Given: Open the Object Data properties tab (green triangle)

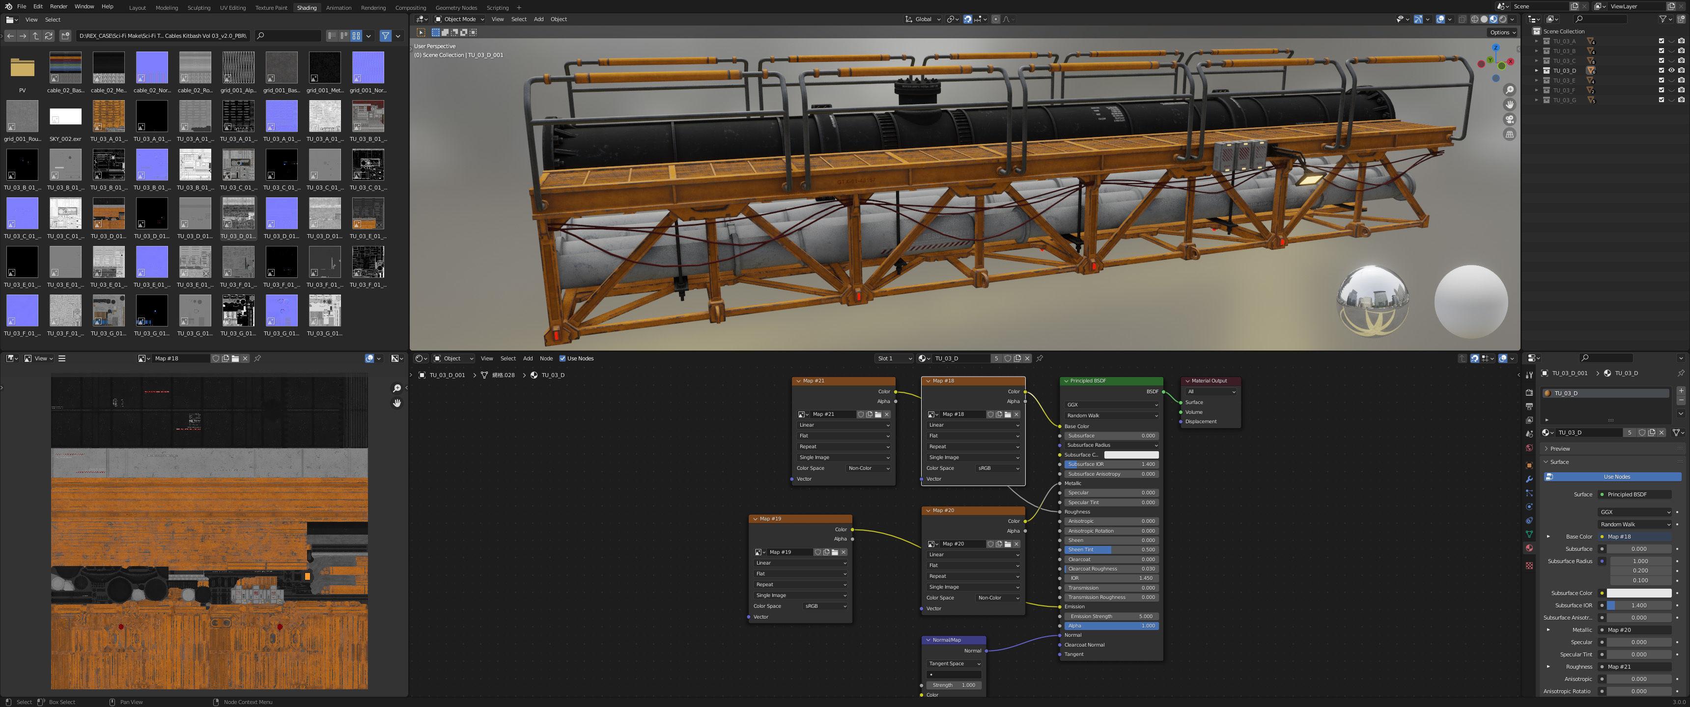Looking at the screenshot, I should (x=1529, y=534).
